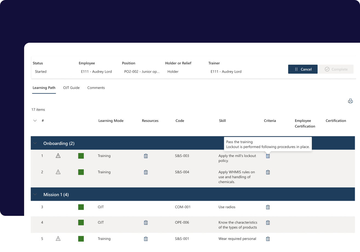Click the Employee value E111 - Audrey Lord
This screenshot has width=360, height=252.
(96, 71)
